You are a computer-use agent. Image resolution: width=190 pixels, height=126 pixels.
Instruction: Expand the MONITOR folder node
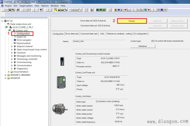pos(5,78)
